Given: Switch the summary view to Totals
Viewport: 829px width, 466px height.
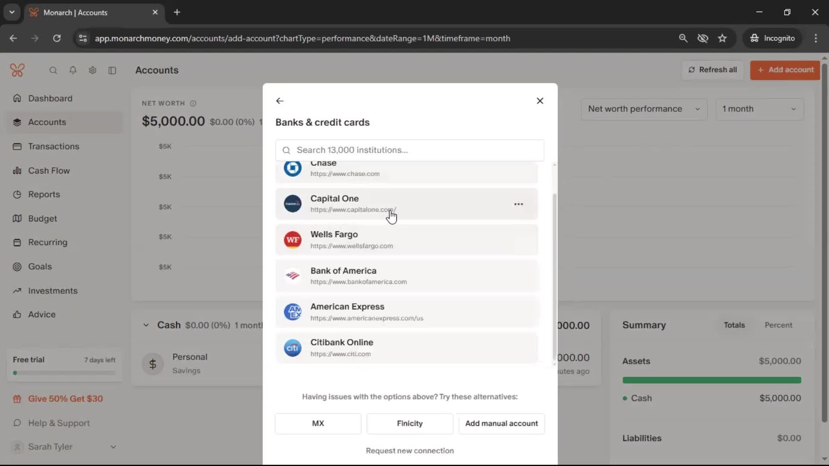Looking at the screenshot, I should 734,325.
